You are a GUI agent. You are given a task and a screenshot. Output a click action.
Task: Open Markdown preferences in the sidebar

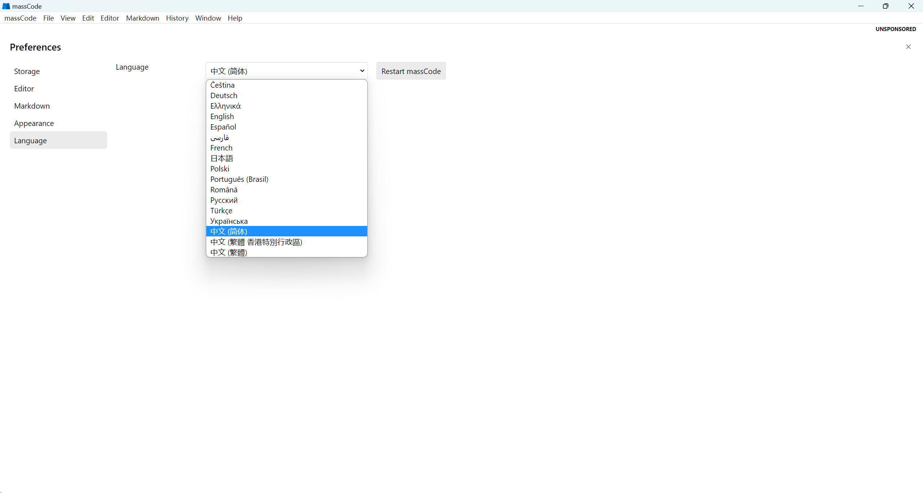click(x=32, y=106)
